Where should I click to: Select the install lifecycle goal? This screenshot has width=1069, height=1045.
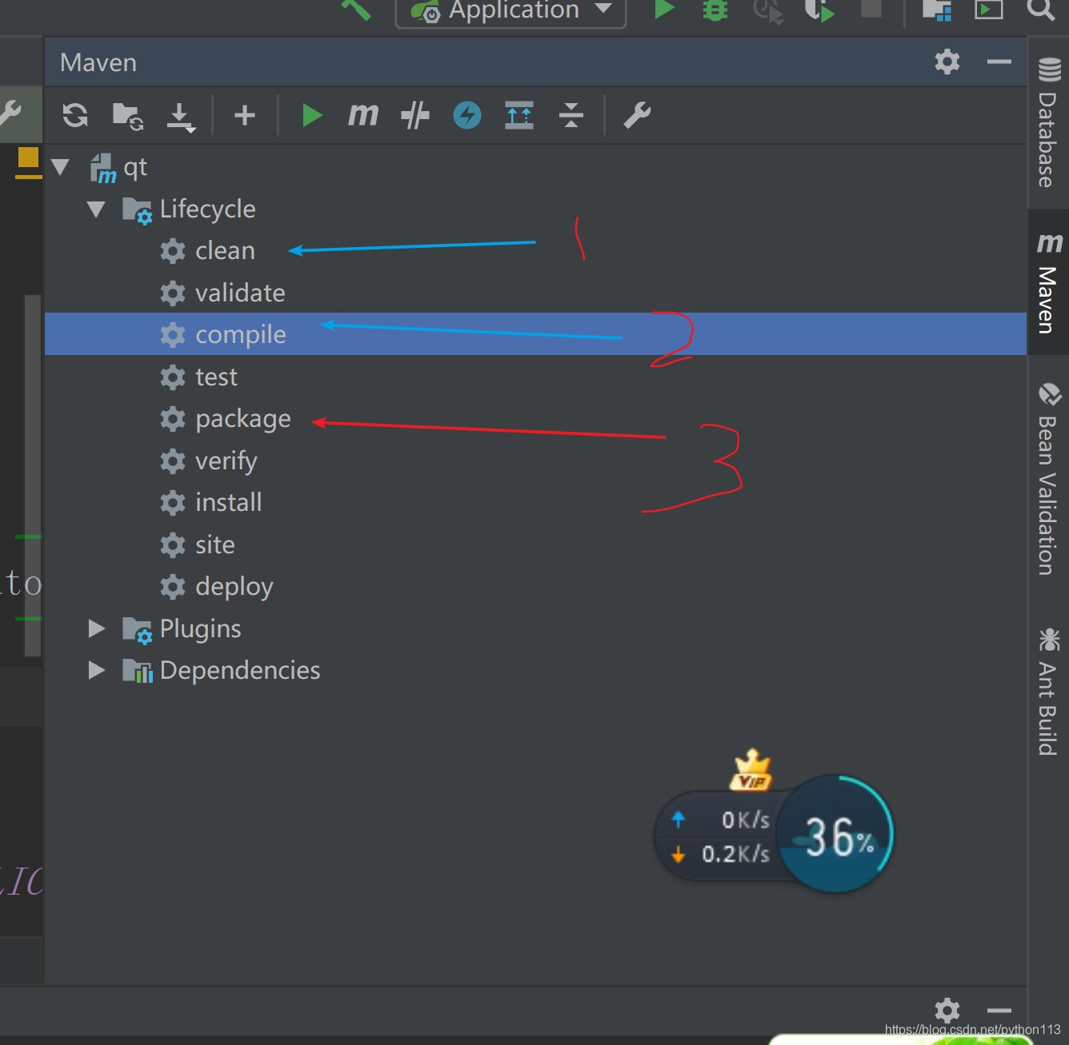210,503
